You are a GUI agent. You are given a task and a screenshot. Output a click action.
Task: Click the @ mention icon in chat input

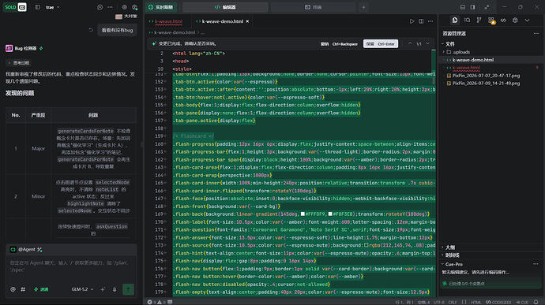click(13, 289)
